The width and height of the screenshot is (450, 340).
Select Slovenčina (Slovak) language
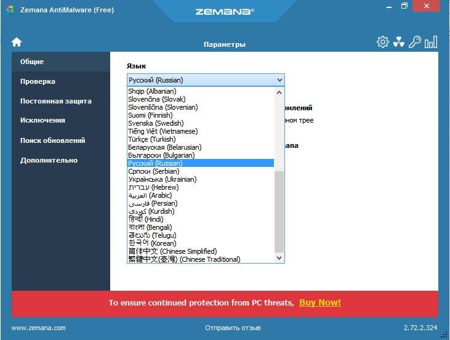point(201,99)
